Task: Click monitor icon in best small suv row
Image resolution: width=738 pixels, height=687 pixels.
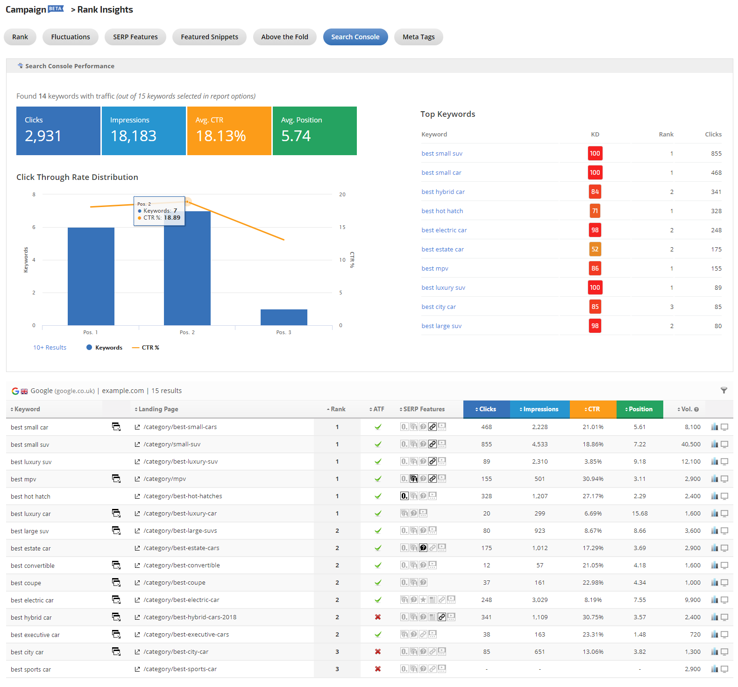Action: point(724,444)
